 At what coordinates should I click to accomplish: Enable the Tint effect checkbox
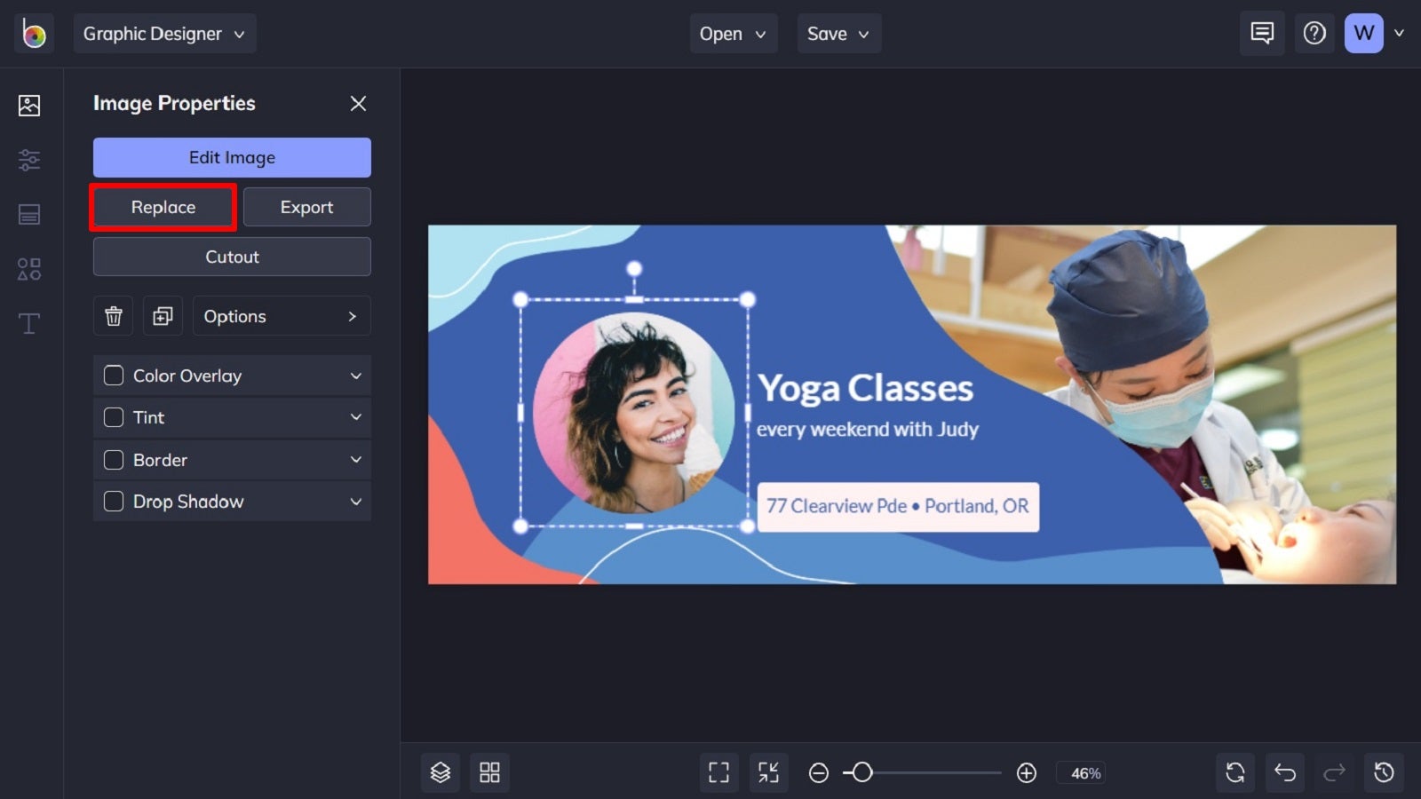click(x=113, y=417)
